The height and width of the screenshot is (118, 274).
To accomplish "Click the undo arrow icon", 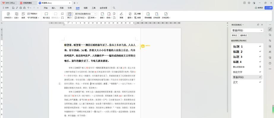I will 28,8.
